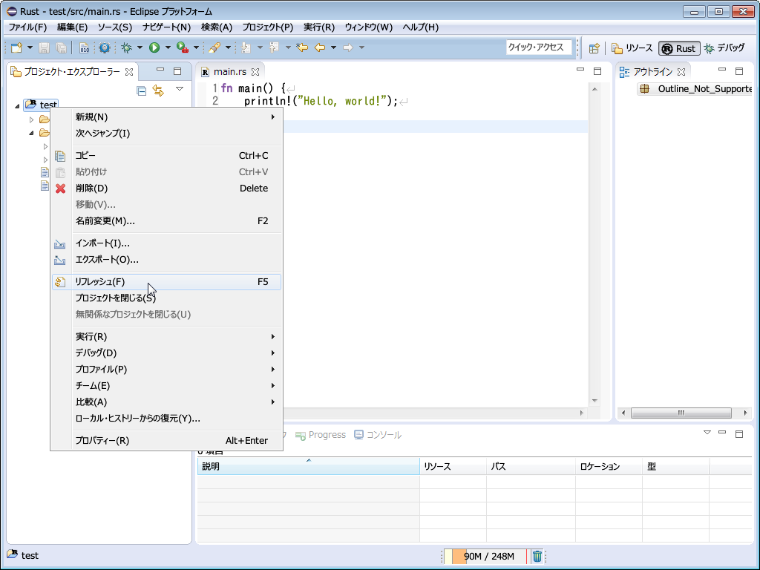Open the 実行(R) menu in menu bar
760x570 pixels.
(x=319, y=27)
